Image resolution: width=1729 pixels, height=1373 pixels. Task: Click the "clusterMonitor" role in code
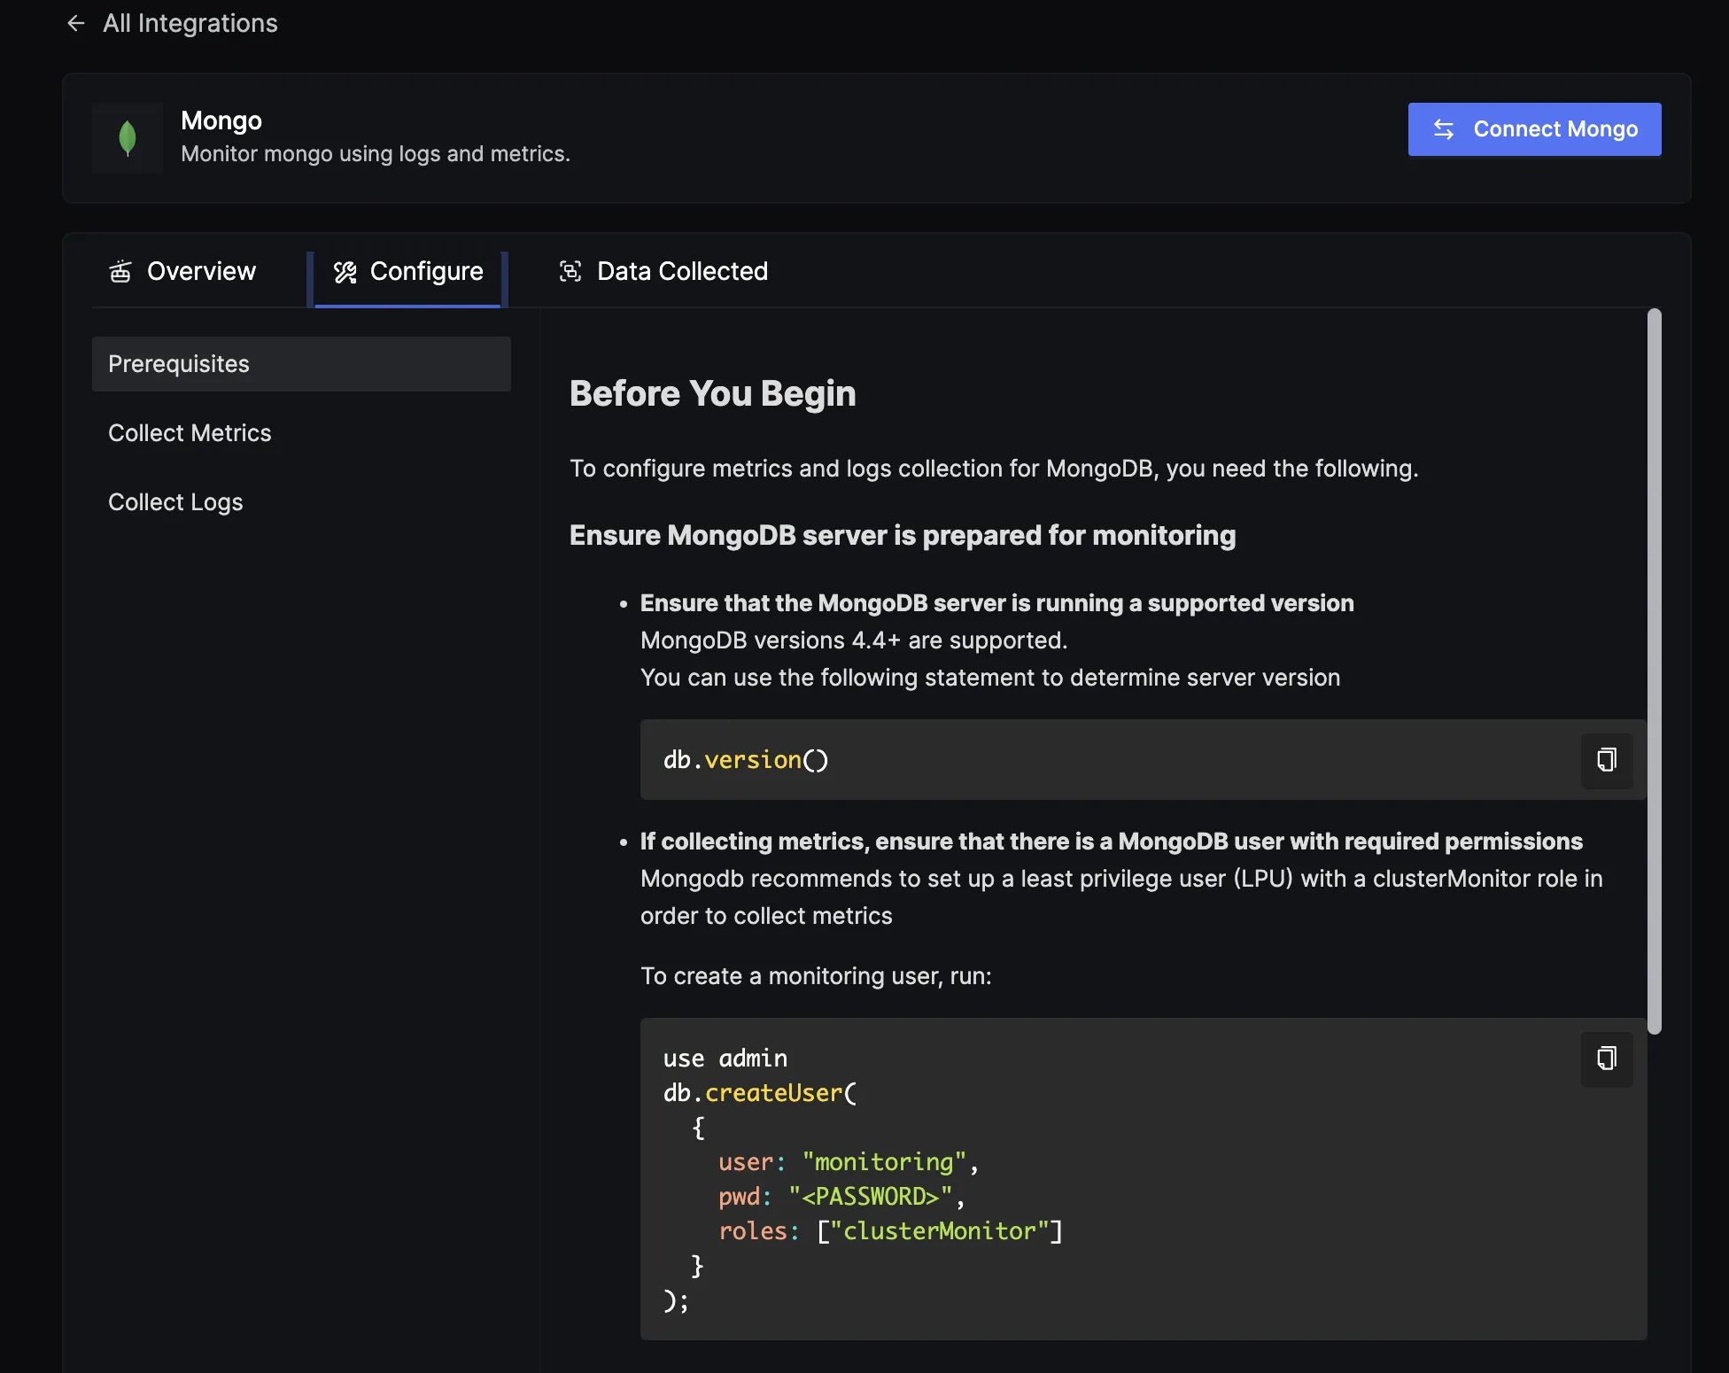[940, 1231]
